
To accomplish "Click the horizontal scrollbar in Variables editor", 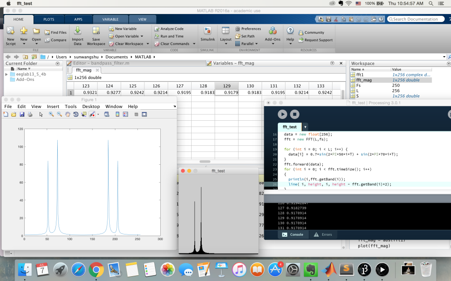I will point(205,162).
